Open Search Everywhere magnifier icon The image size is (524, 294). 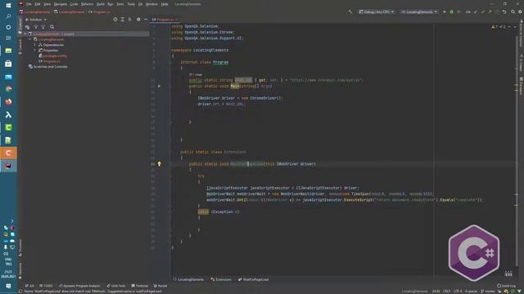point(513,11)
